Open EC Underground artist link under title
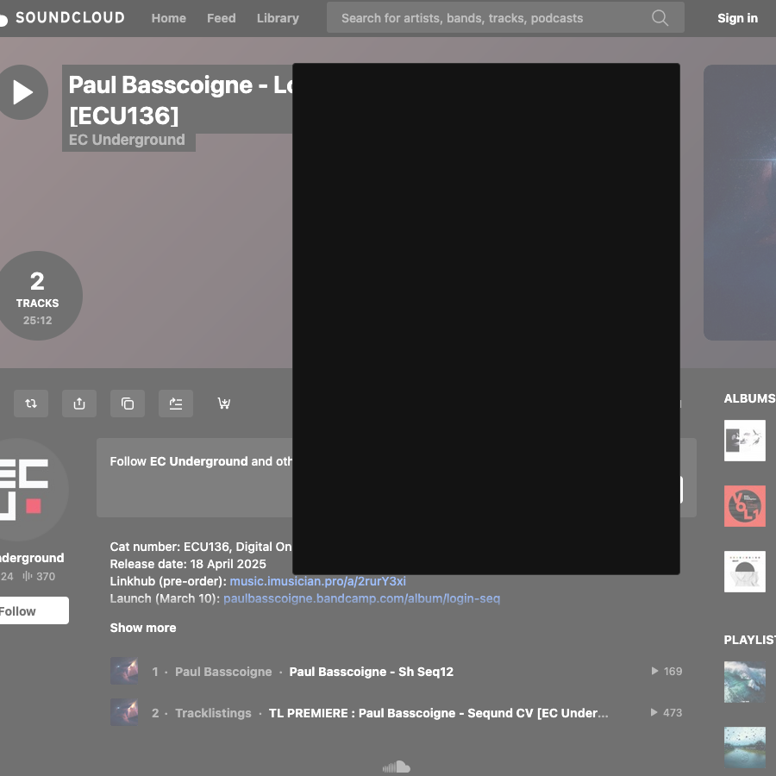 click(127, 140)
